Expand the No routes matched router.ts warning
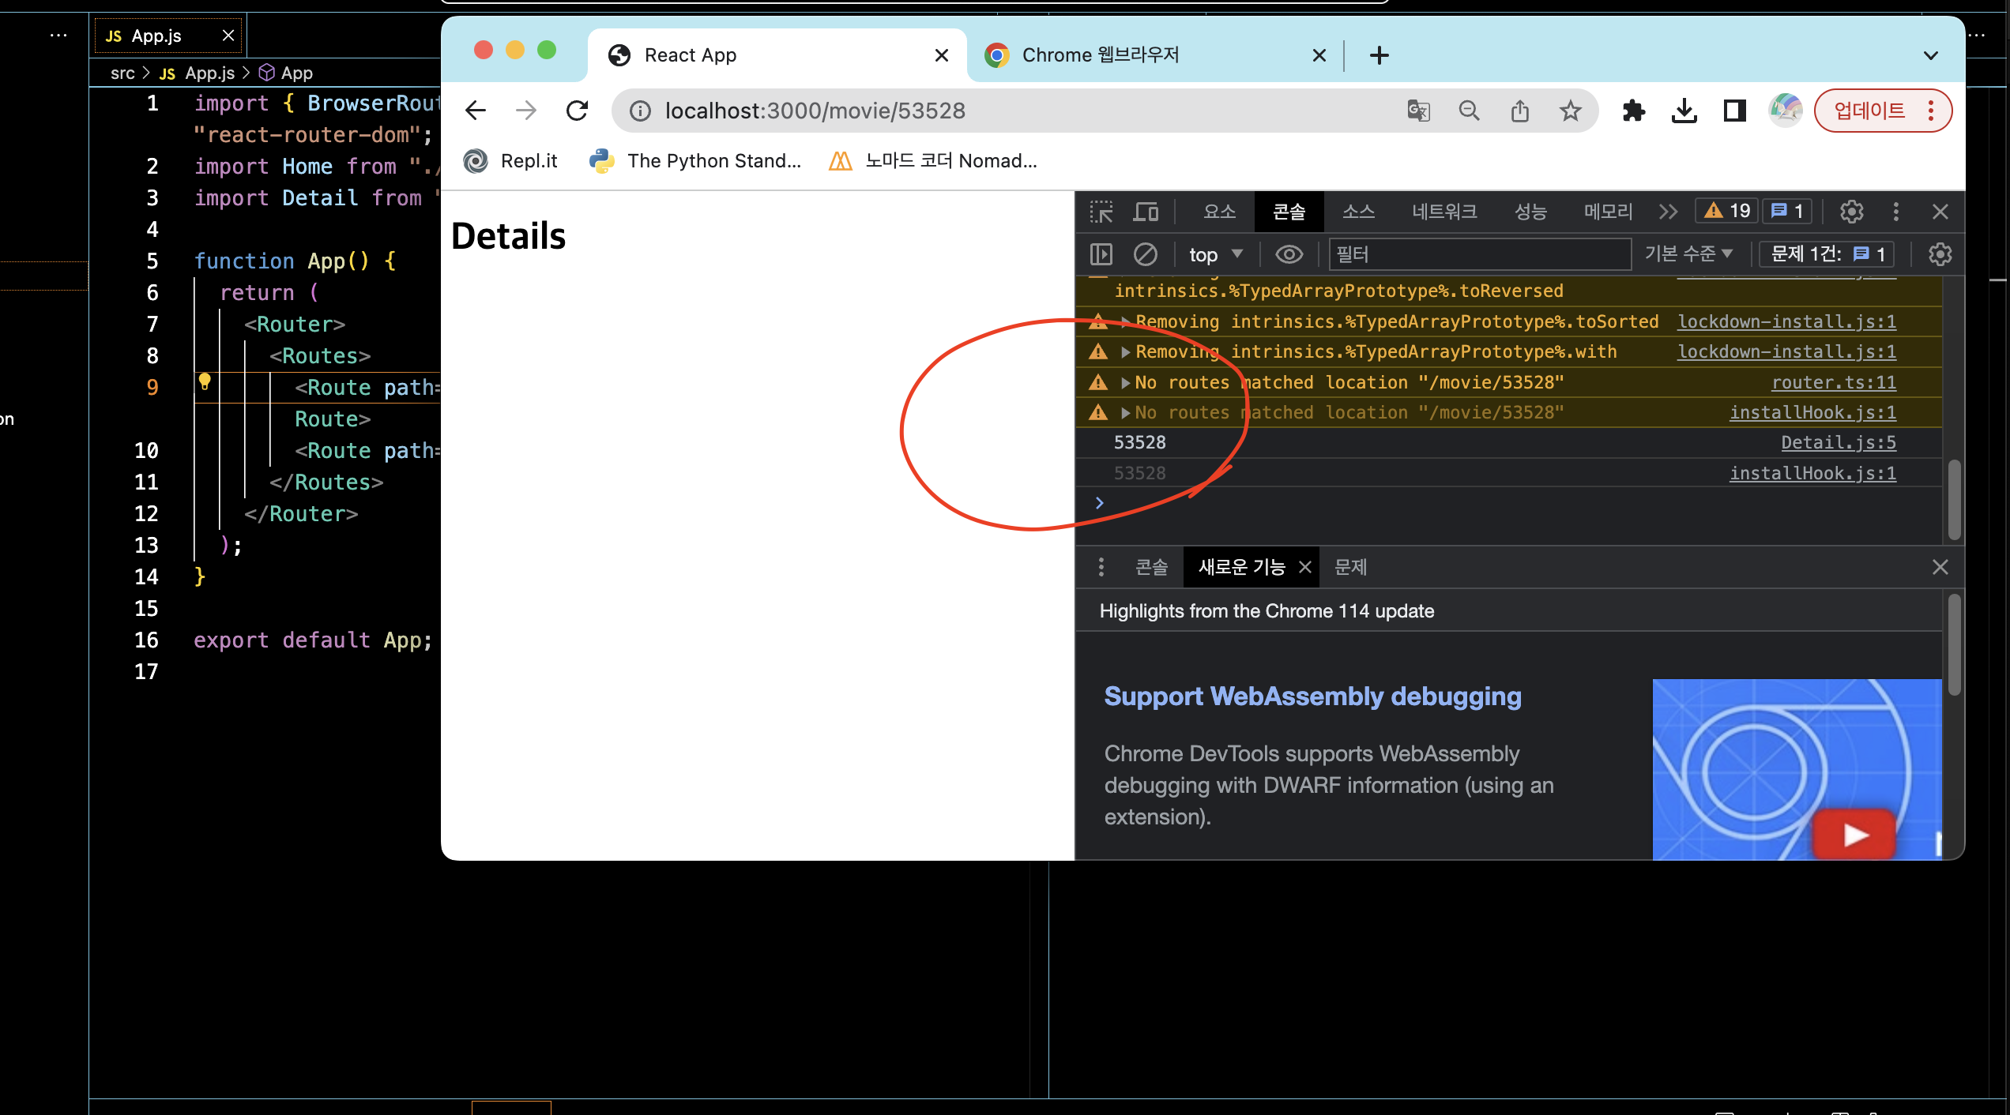The image size is (2010, 1115). click(x=1126, y=383)
